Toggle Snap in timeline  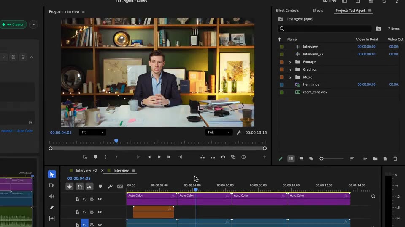[x=80, y=186]
